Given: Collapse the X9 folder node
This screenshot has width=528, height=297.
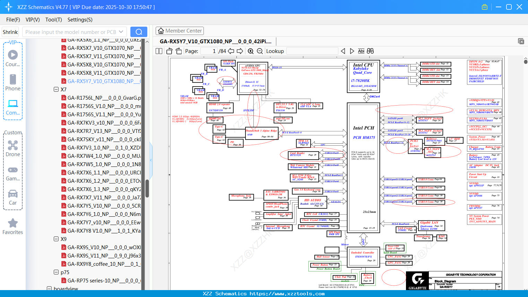Looking at the screenshot, I should tap(56, 239).
